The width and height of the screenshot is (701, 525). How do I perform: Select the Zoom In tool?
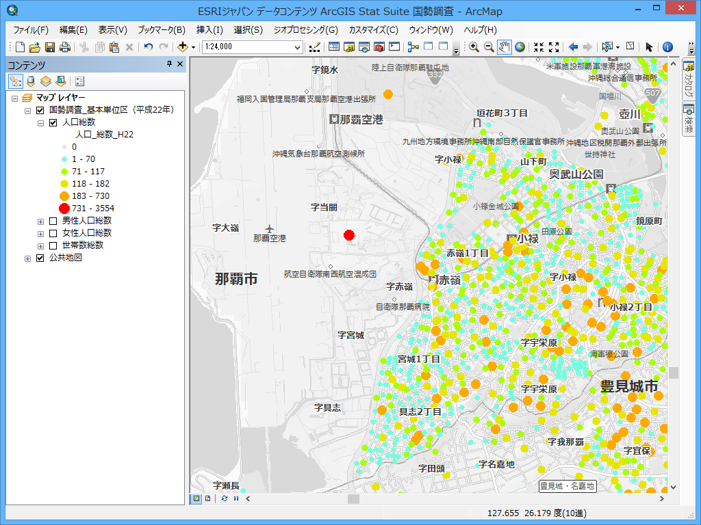coord(474,47)
